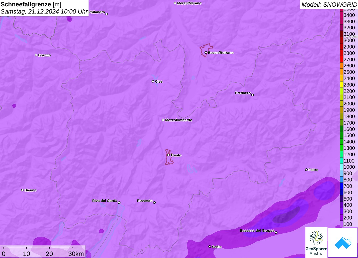This screenshot has width=358, height=258.
Task: Click the Predazzo text label
Action: pyautogui.click(x=243, y=93)
